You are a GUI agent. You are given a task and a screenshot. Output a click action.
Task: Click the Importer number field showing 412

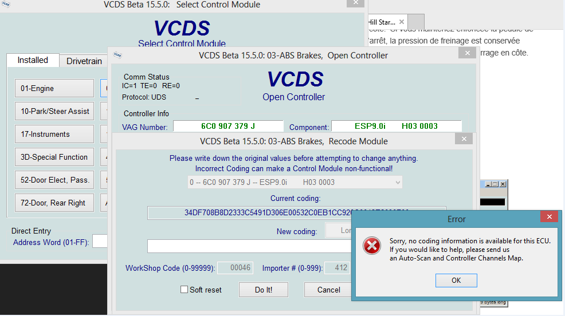coord(338,268)
